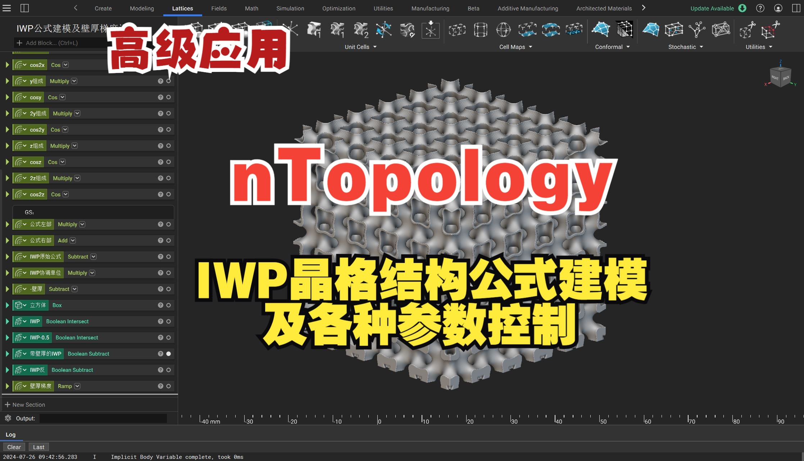804x461 pixels.
Task: Click the IWP Boolean Intersect block icon
Action: click(x=19, y=321)
